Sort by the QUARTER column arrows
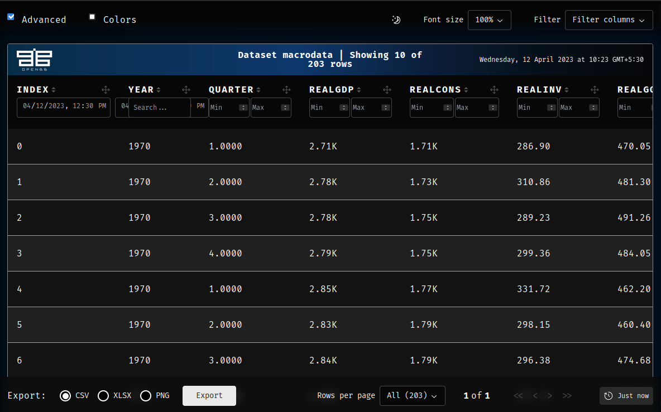The image size is (661, 412). [258, 90]
